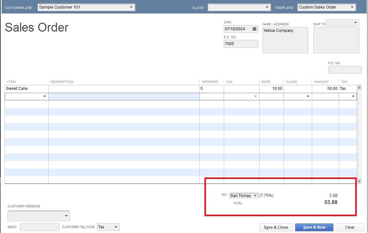The width and height of the screenshot is (368, 233).
Task: Open the calendar icon beside the date field
Action: click(254, 29)
